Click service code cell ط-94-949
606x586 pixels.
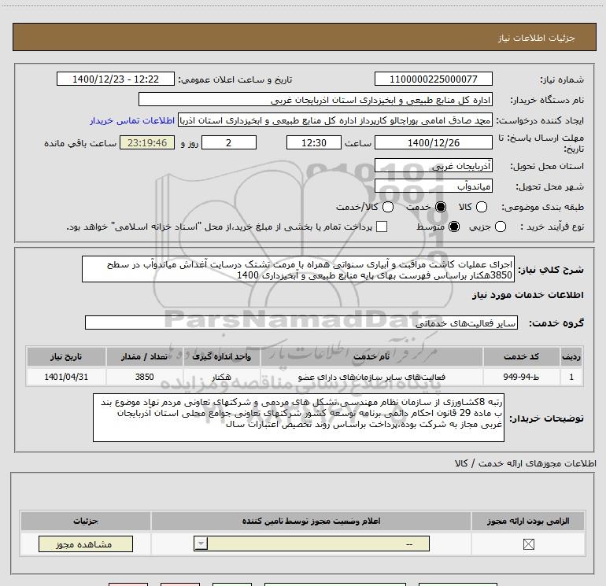(x=521, y=377)
